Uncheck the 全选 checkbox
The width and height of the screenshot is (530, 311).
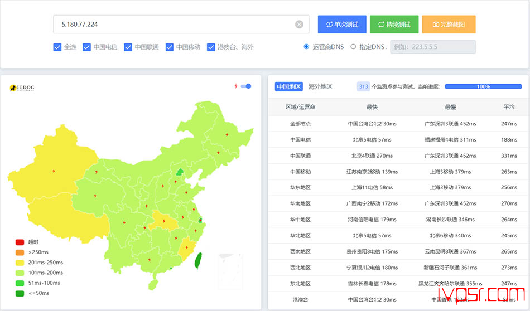tap(57, 47)
